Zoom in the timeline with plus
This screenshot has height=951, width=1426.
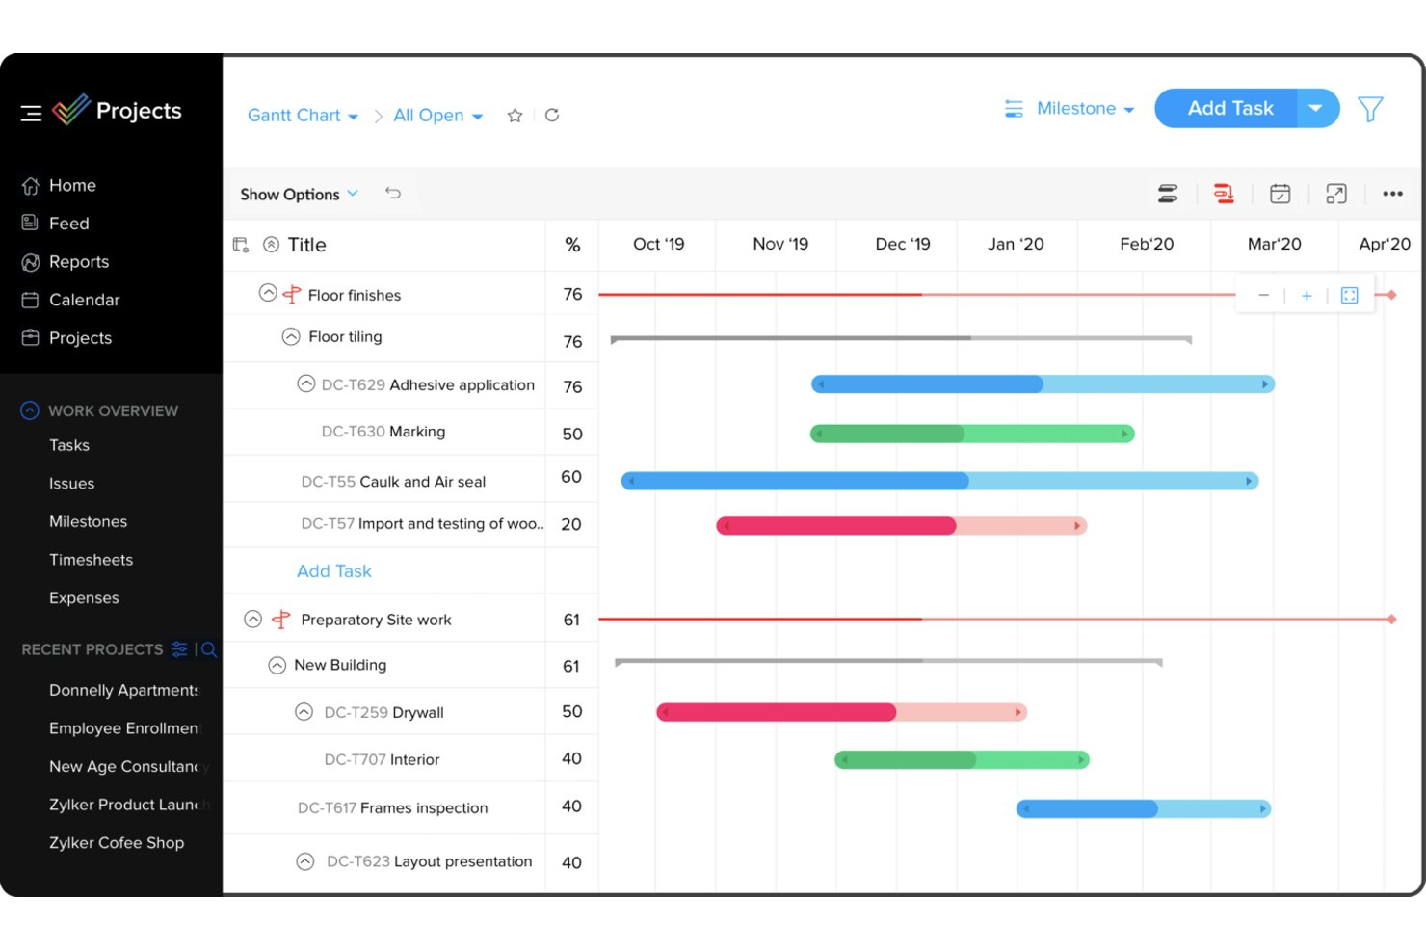pyautogui.click(x=1307, y=296)
